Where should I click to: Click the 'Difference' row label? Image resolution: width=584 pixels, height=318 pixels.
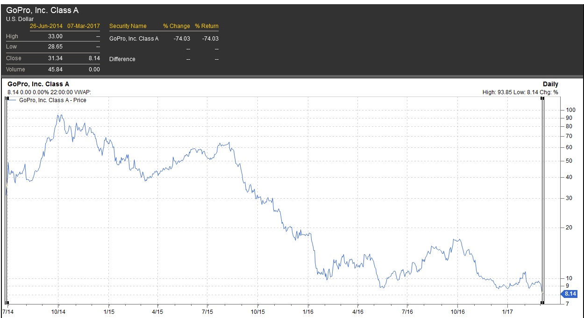click(x=122, y=59)
